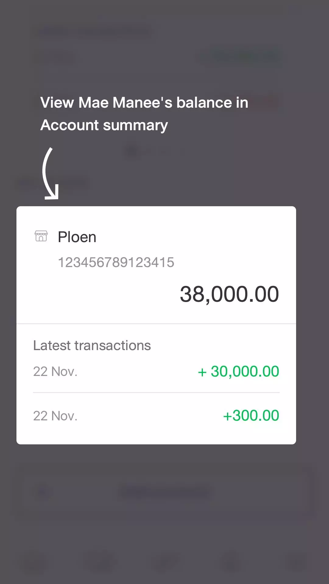329x584 pixels.
Task: Tap the blurred second-from-left bottom navigation icon
Action: (100, 561)
